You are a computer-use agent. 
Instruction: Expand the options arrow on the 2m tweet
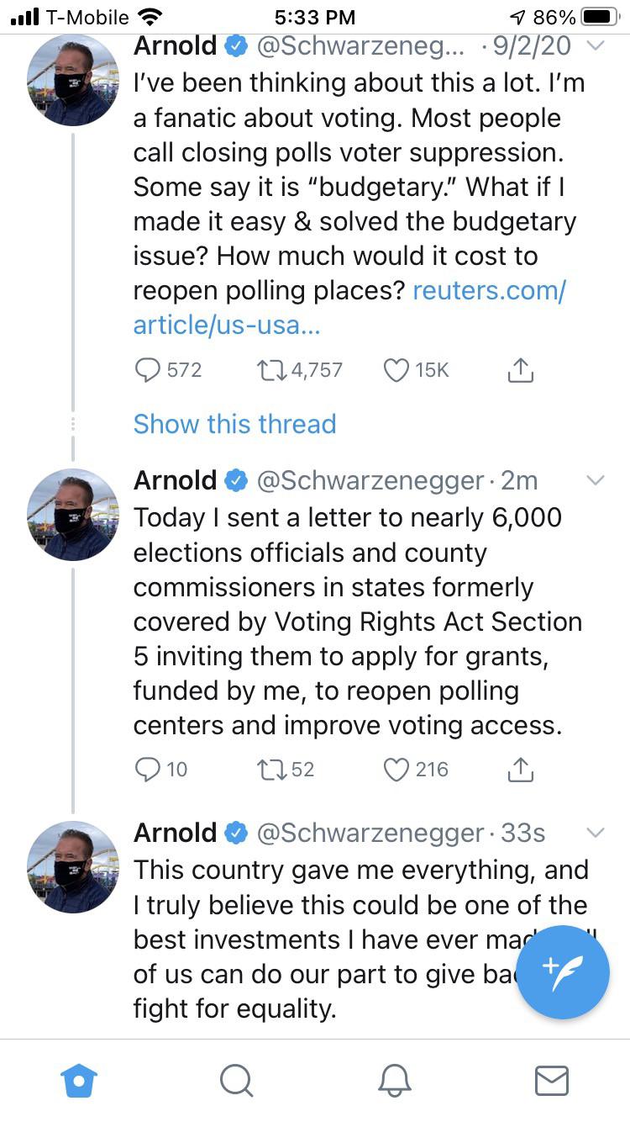pyautogui.click(x=595, y=481)
